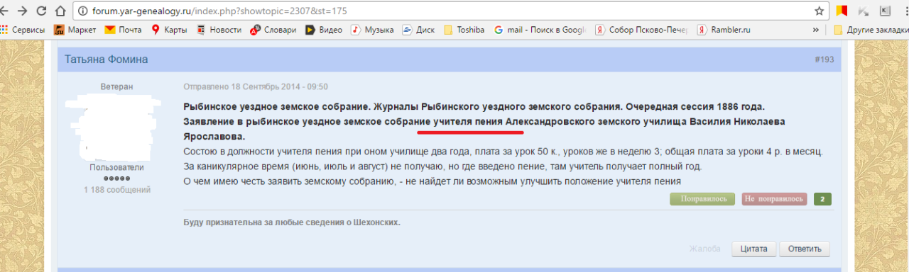This screenshot has width=909, height=272.
Task: Open the red bookmark extension icon
Action: pos(842,11)
